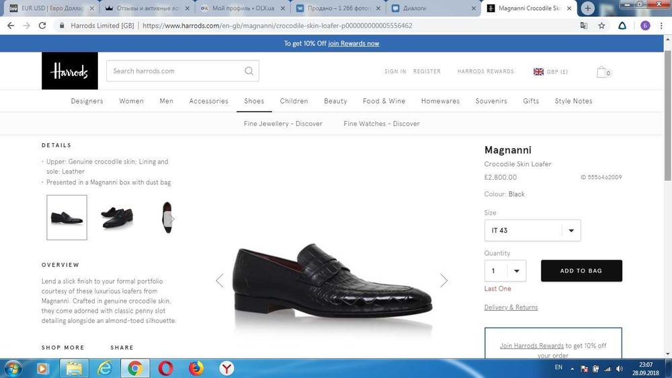The height and width of the screenshot is (378, 672).
Task: Switch to the Отзывы tab
Action: pos(147,8)
